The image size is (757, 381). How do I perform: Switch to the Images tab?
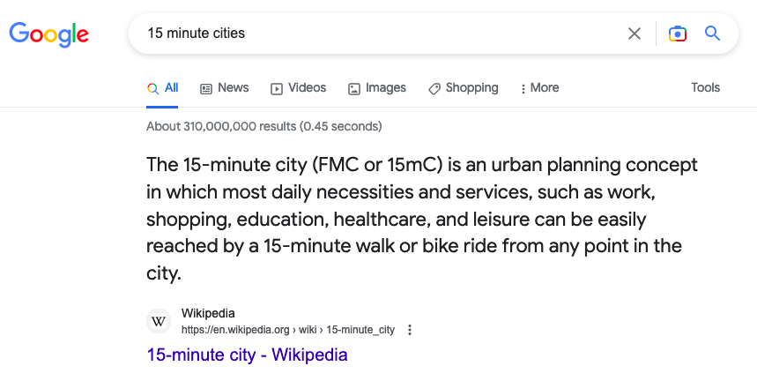385,87
